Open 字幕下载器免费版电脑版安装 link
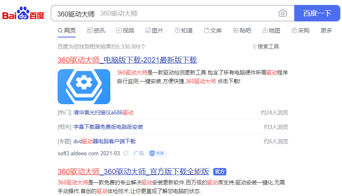 pos(108,127)
